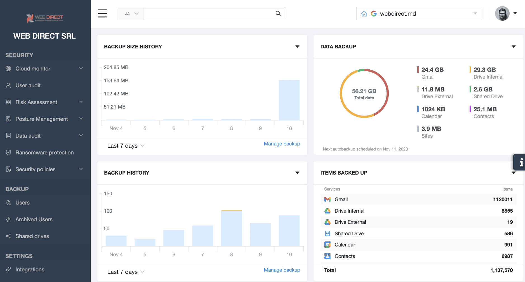Click the search magnifier icon

278,13
